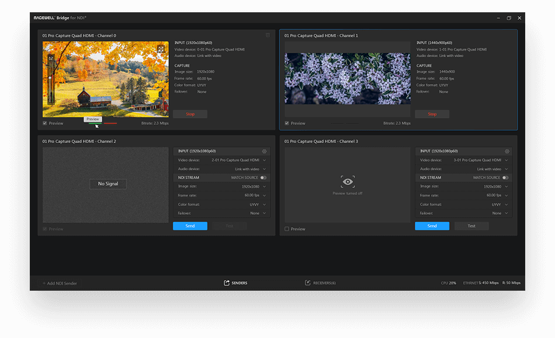Click the No Signal preview in Channel 2
Screen dimensions: 555x338
click(106, 185)
